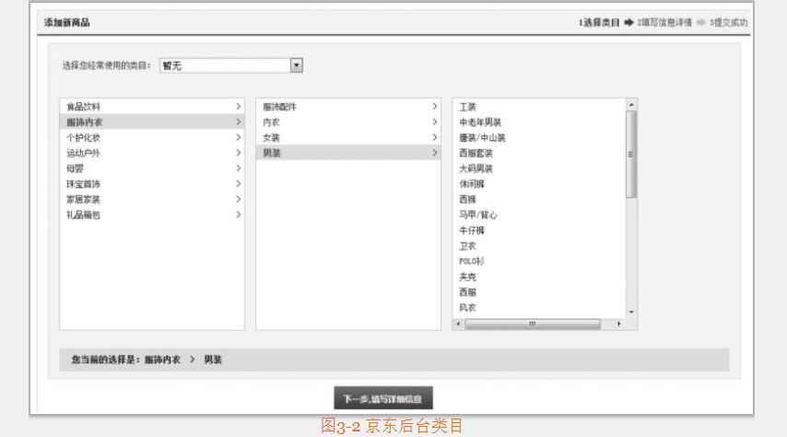The width and height of the screenshot is (787, 437).
Task: Select 服饰配件 subcategory
Action: 279,107
